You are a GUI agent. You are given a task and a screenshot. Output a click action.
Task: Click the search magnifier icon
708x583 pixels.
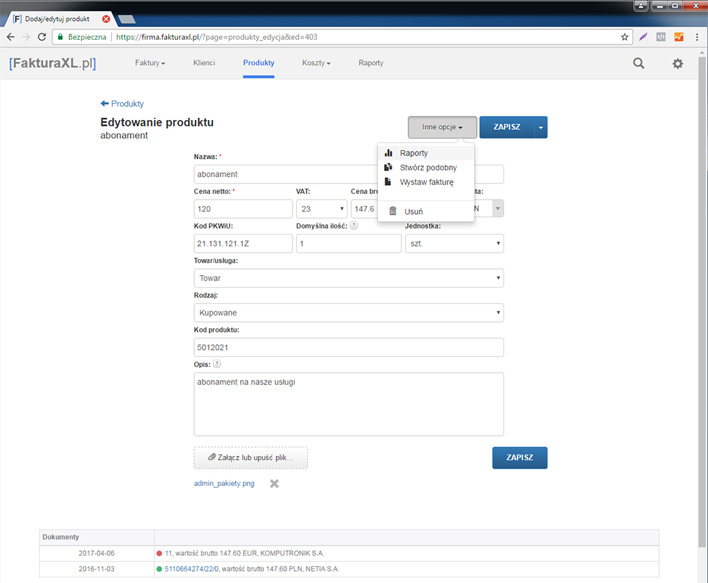(638, 64)
